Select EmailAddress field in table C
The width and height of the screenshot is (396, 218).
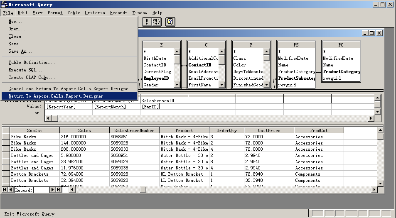point(203,71)
